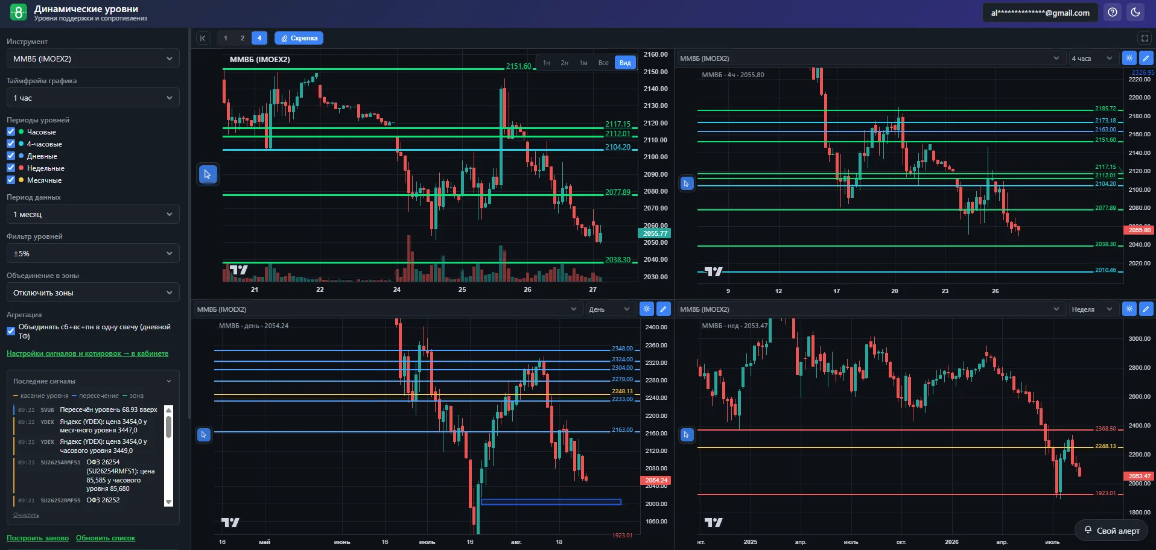
Task: Toggle the Недельные levels checkbox
Action: point(11,168)
